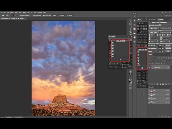Click the Input Folder button
The height and width of the screenshot is (129, 172).
[154, 28]
